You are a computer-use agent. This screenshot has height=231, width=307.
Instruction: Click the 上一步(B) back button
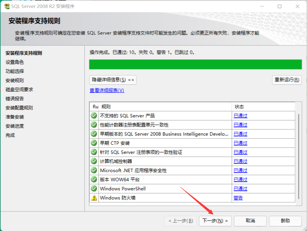(181, 221)
